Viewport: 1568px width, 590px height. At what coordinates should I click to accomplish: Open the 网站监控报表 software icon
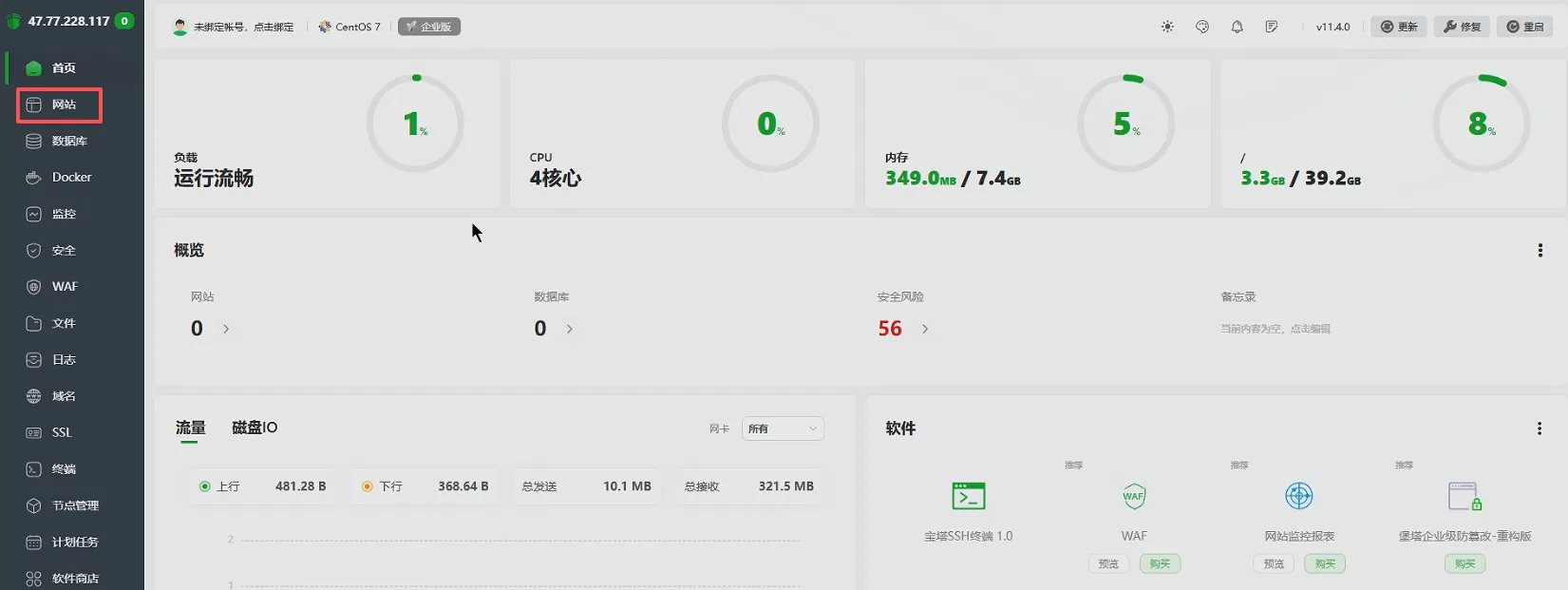(1298, 496)
